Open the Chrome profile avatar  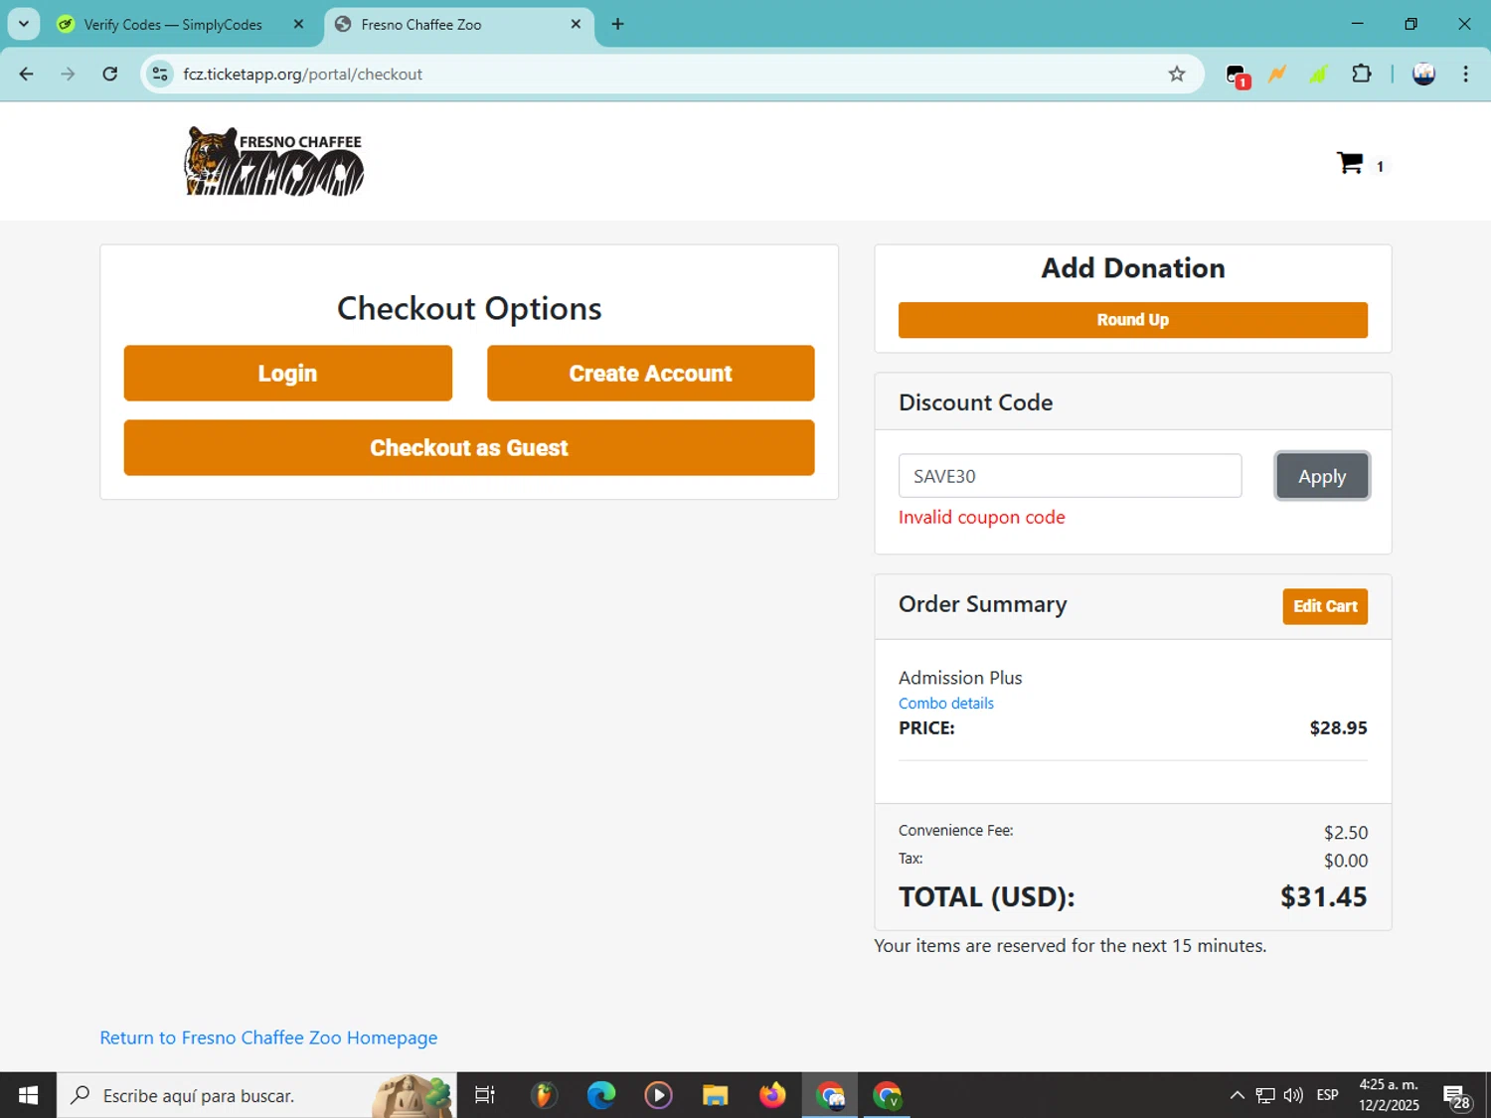pyautogui.click(x=1423, y=74)
